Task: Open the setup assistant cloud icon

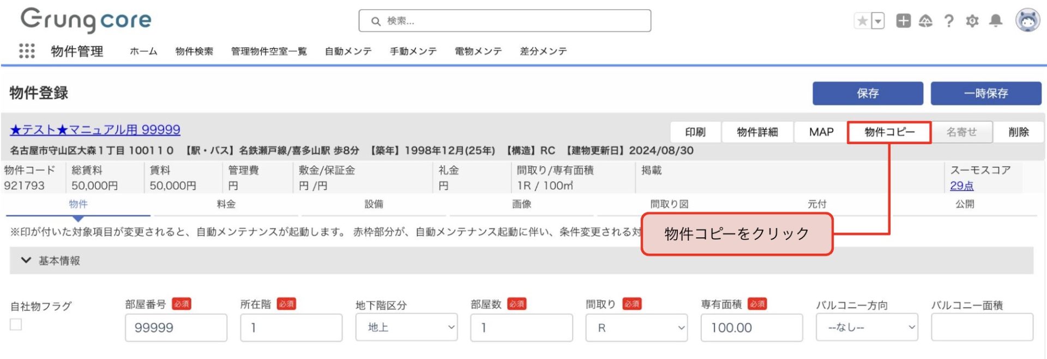Action: tap(925, 21)
